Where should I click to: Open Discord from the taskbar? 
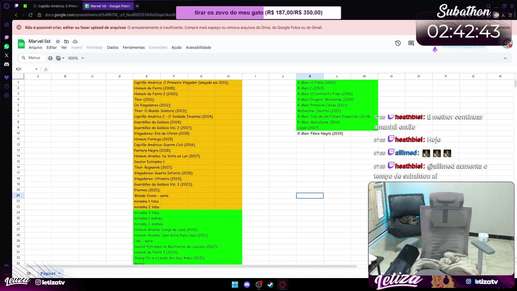247,285
